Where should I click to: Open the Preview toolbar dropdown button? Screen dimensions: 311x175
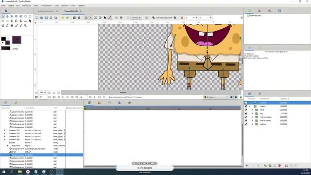pyautogui.click(x=136, y=17)
